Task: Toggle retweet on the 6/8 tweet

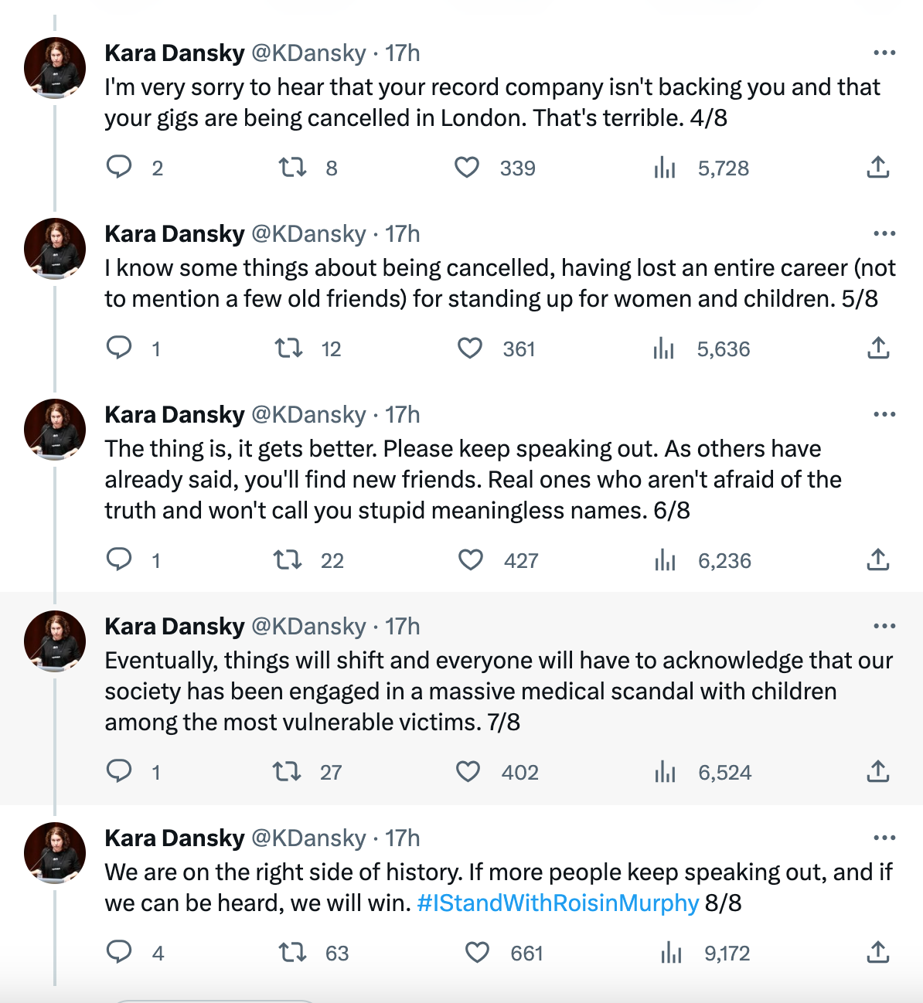Action: point(291,560)
